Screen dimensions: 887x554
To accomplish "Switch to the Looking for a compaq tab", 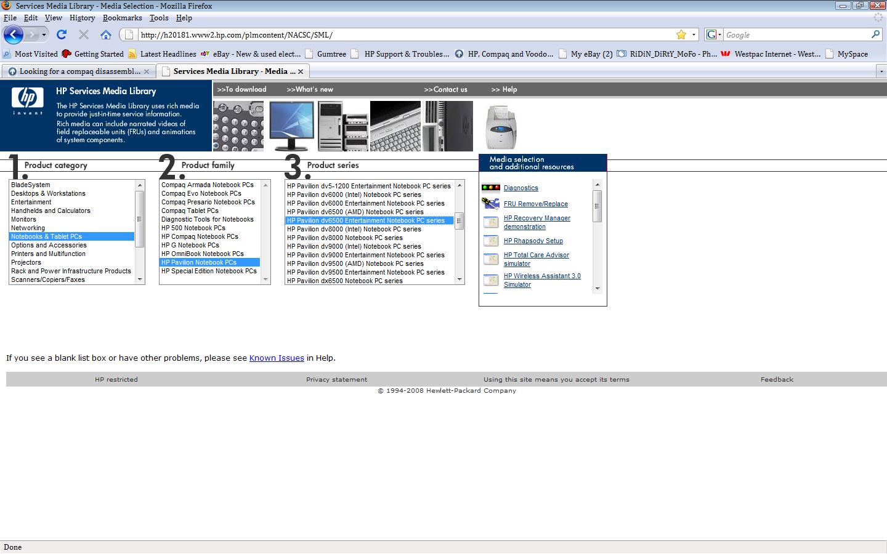I will pos(78,71).
